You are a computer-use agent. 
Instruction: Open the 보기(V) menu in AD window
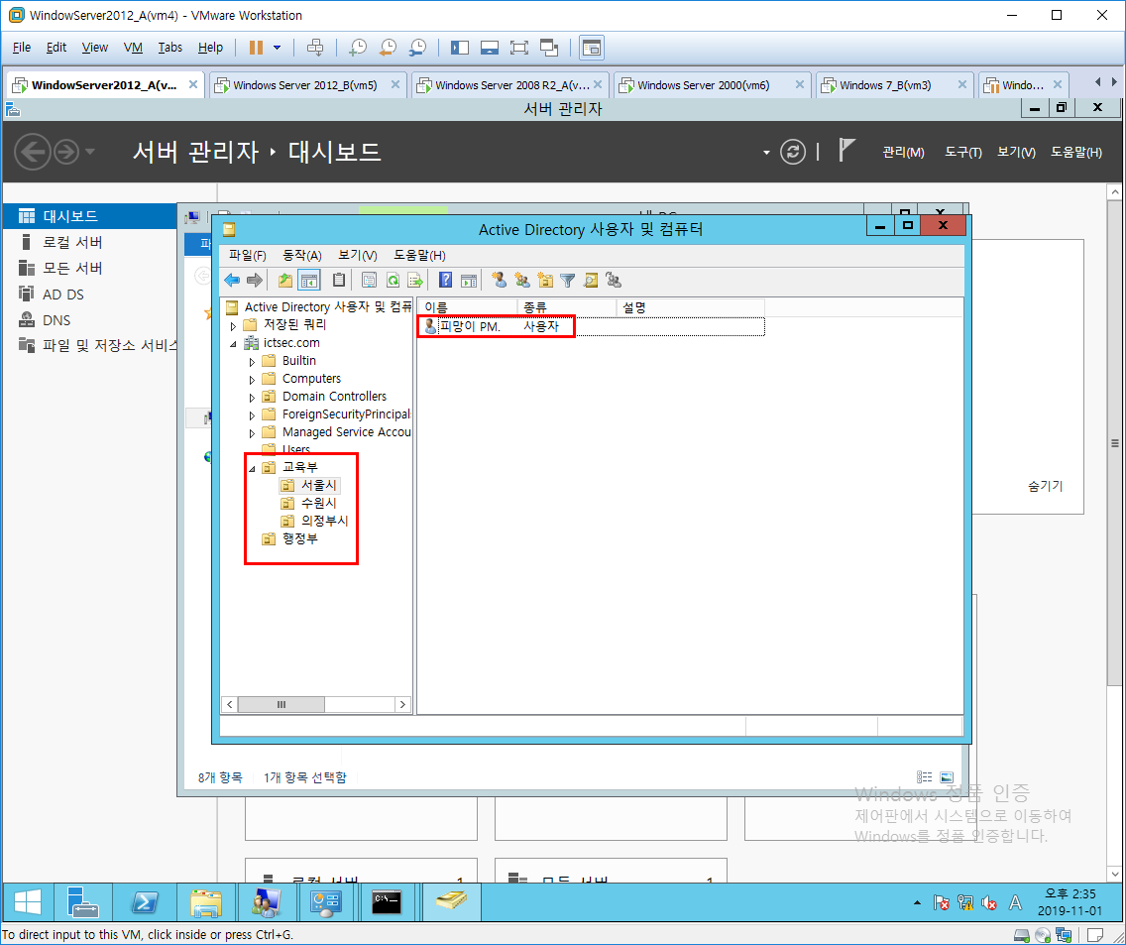pyautogui.click(x=358, y=255)
